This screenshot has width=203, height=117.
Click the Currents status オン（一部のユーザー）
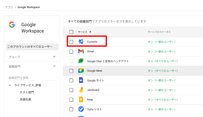point(162,42)
